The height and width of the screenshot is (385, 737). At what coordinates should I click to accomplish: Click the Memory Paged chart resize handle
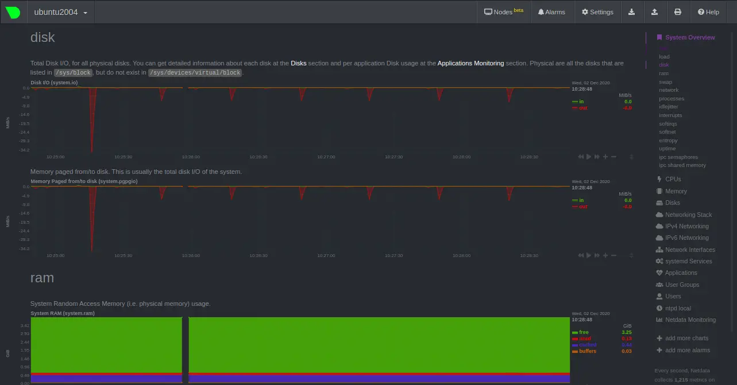631,255
